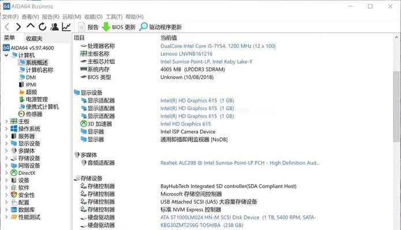Open the 报告(R) menu
The height and width of the screenshot is (230, 401).
tap(51, 17)
